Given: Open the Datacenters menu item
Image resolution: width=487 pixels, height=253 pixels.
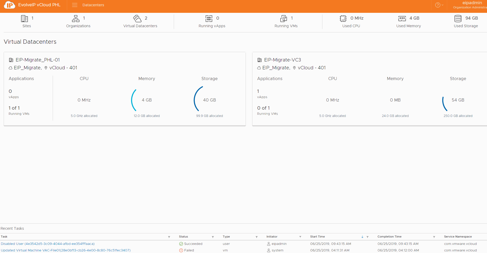Looking at the screenshot, I should tap(93, 5).
